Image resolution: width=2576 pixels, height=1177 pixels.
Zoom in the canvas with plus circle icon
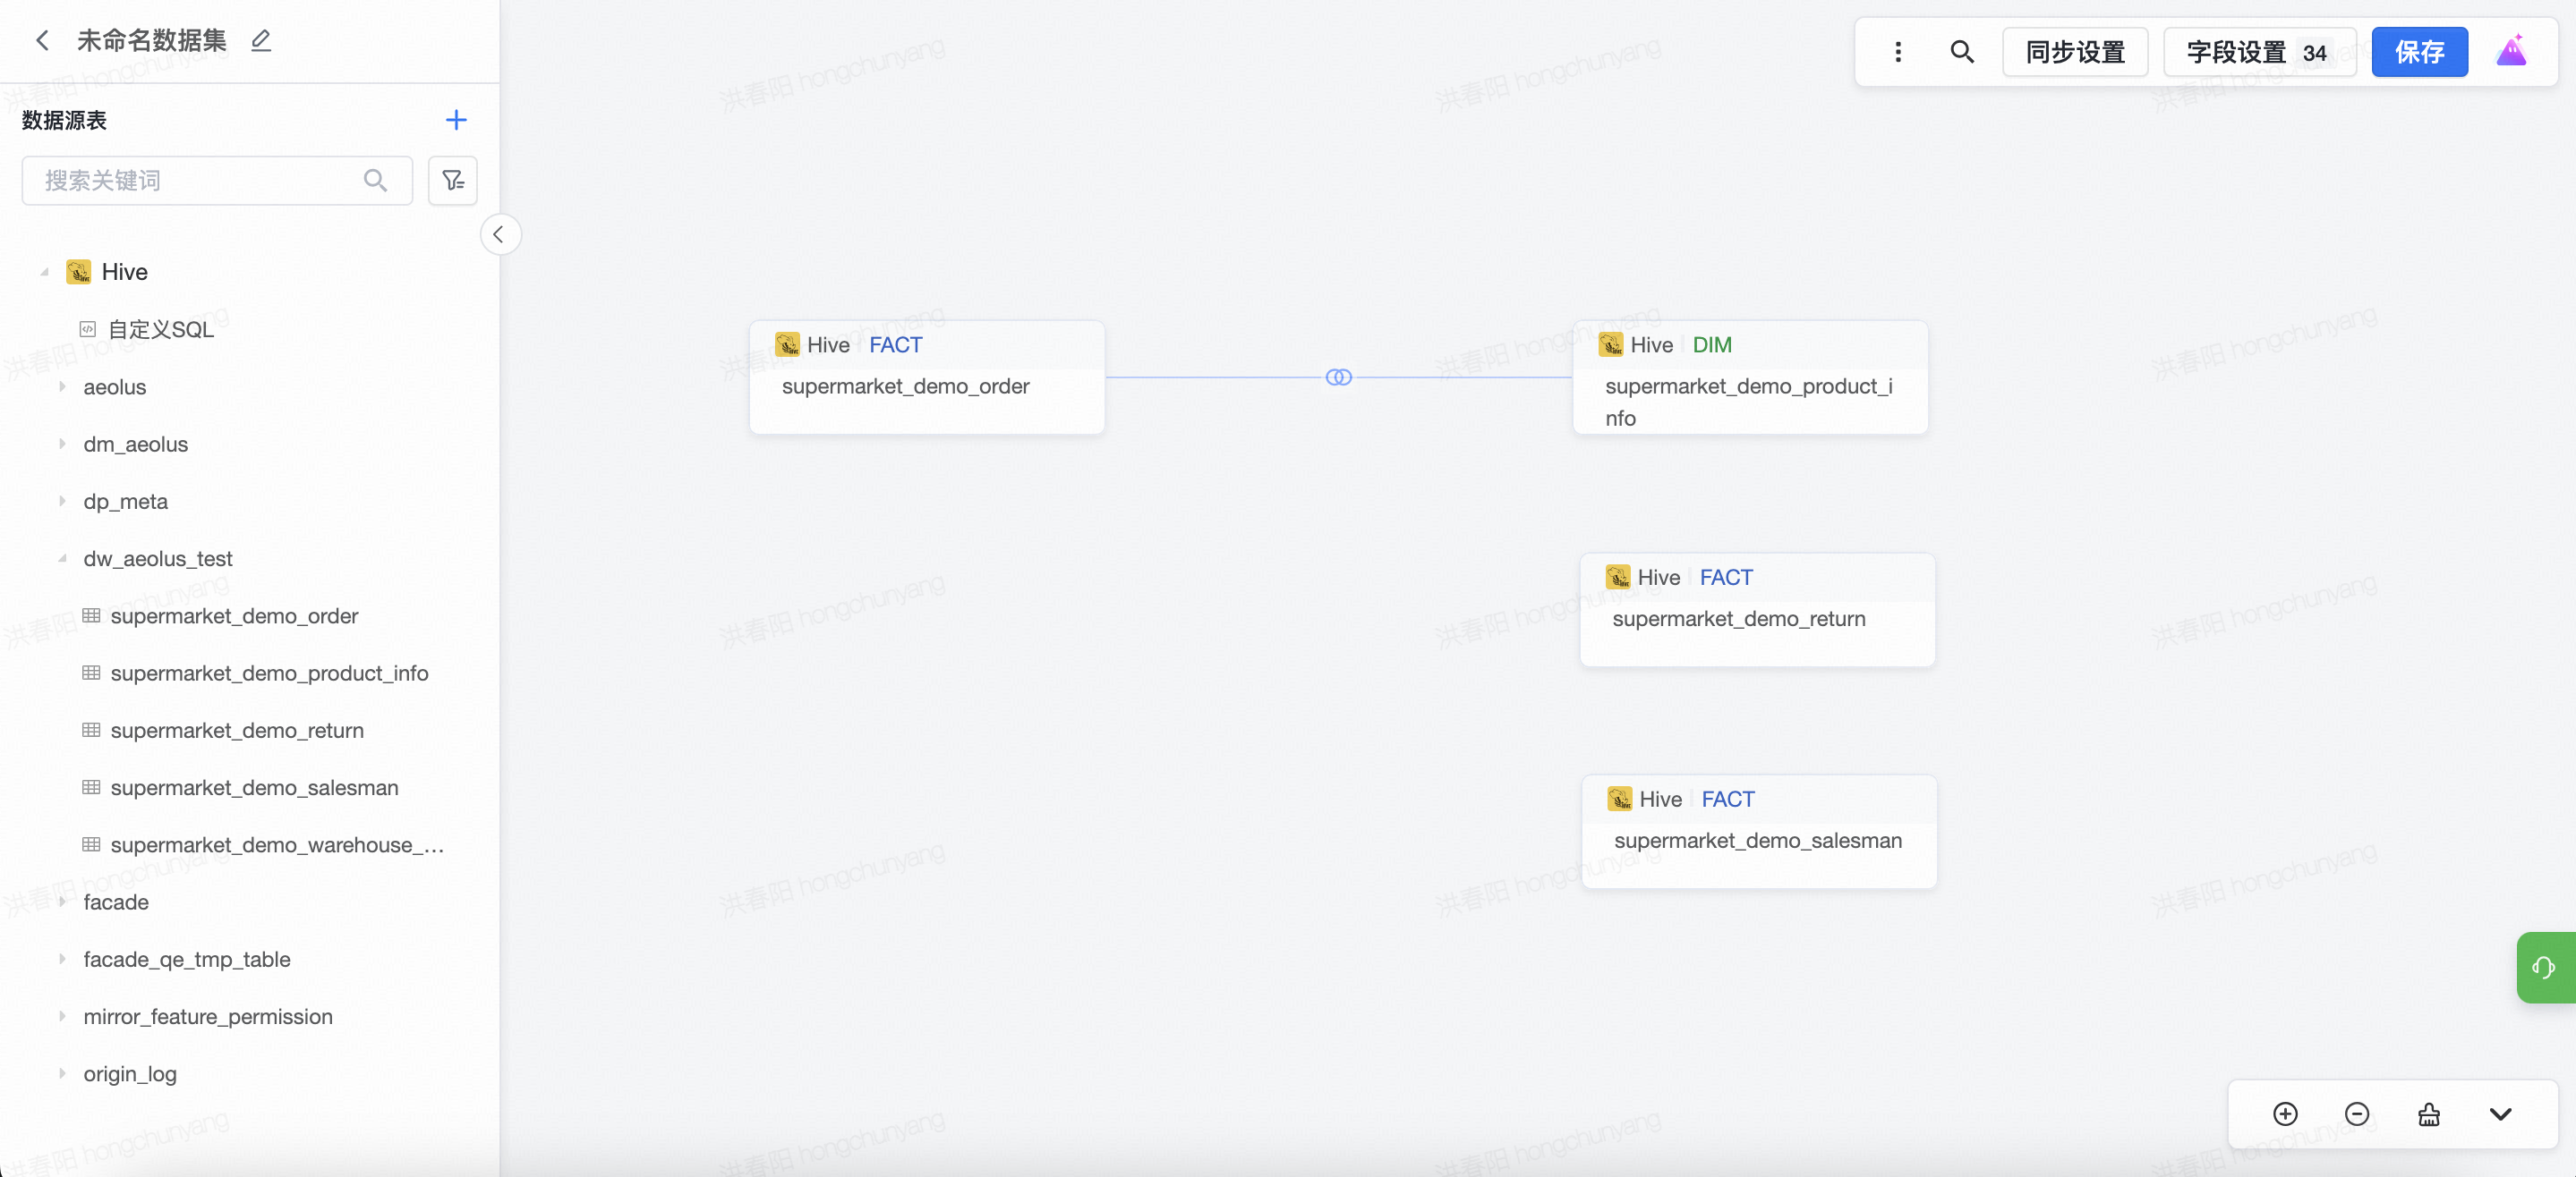coord(2285,1114)
